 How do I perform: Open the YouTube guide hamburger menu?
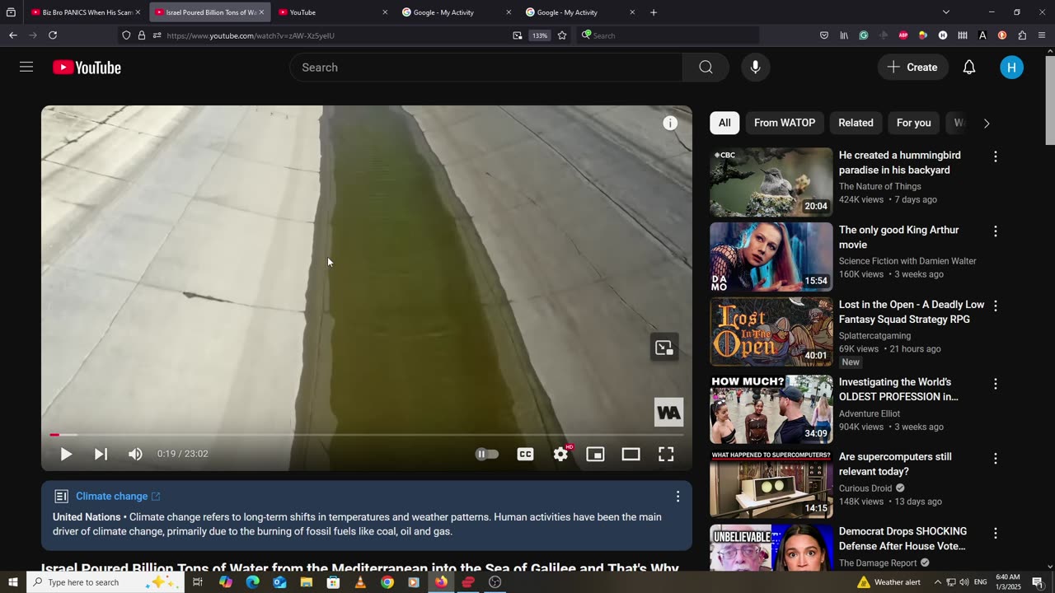click(x=26, y=67)
